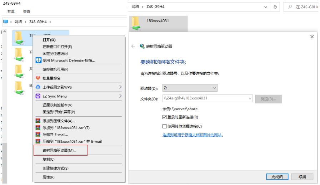The height and width of the screenshot is (185, 320).
Task: Click the WPS cloud upload icon
Action: click(38, 87)
